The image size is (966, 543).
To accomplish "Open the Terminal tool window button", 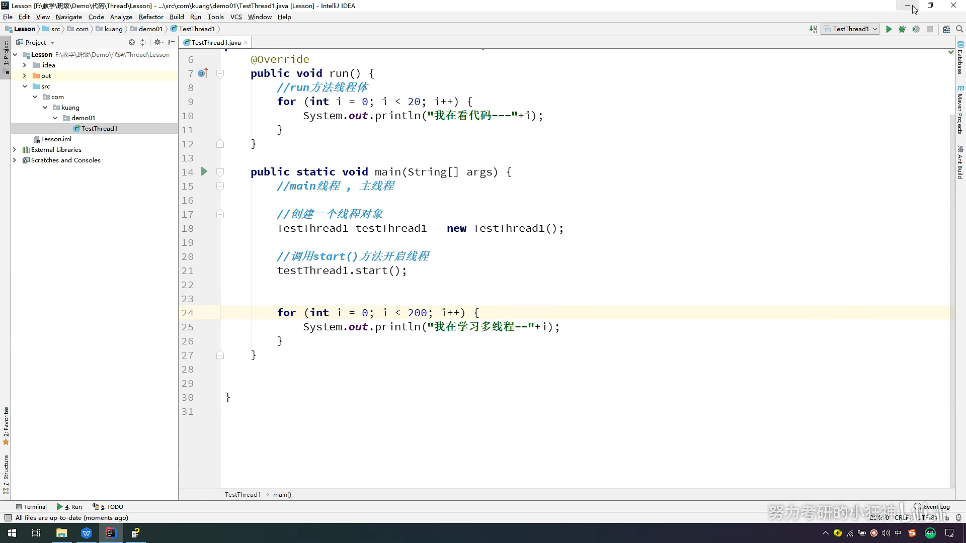I will [31, 507].
